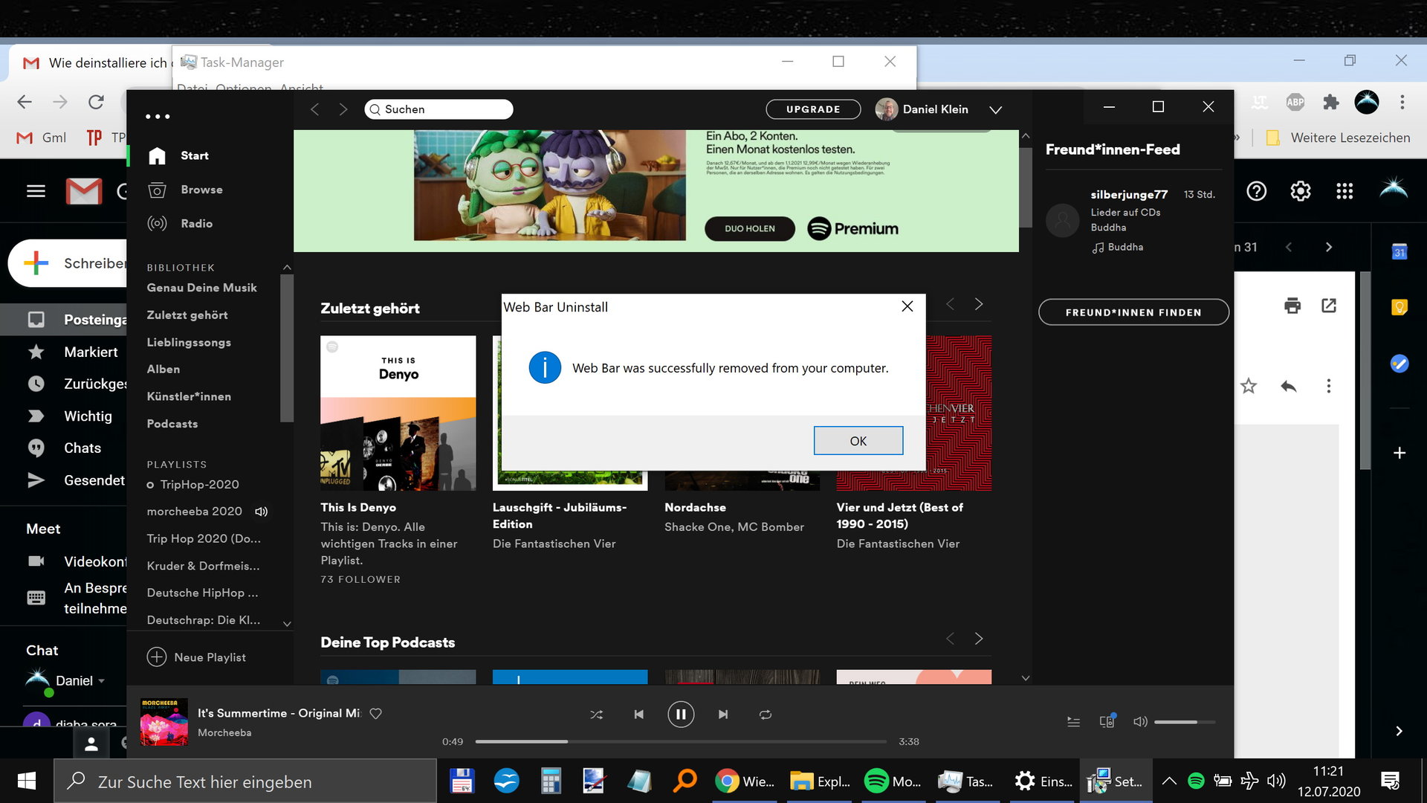
Task: Skip to previous track
Action: [638, 715]
